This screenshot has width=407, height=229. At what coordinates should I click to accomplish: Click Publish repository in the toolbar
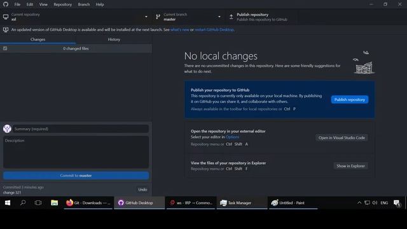point(262,17)
